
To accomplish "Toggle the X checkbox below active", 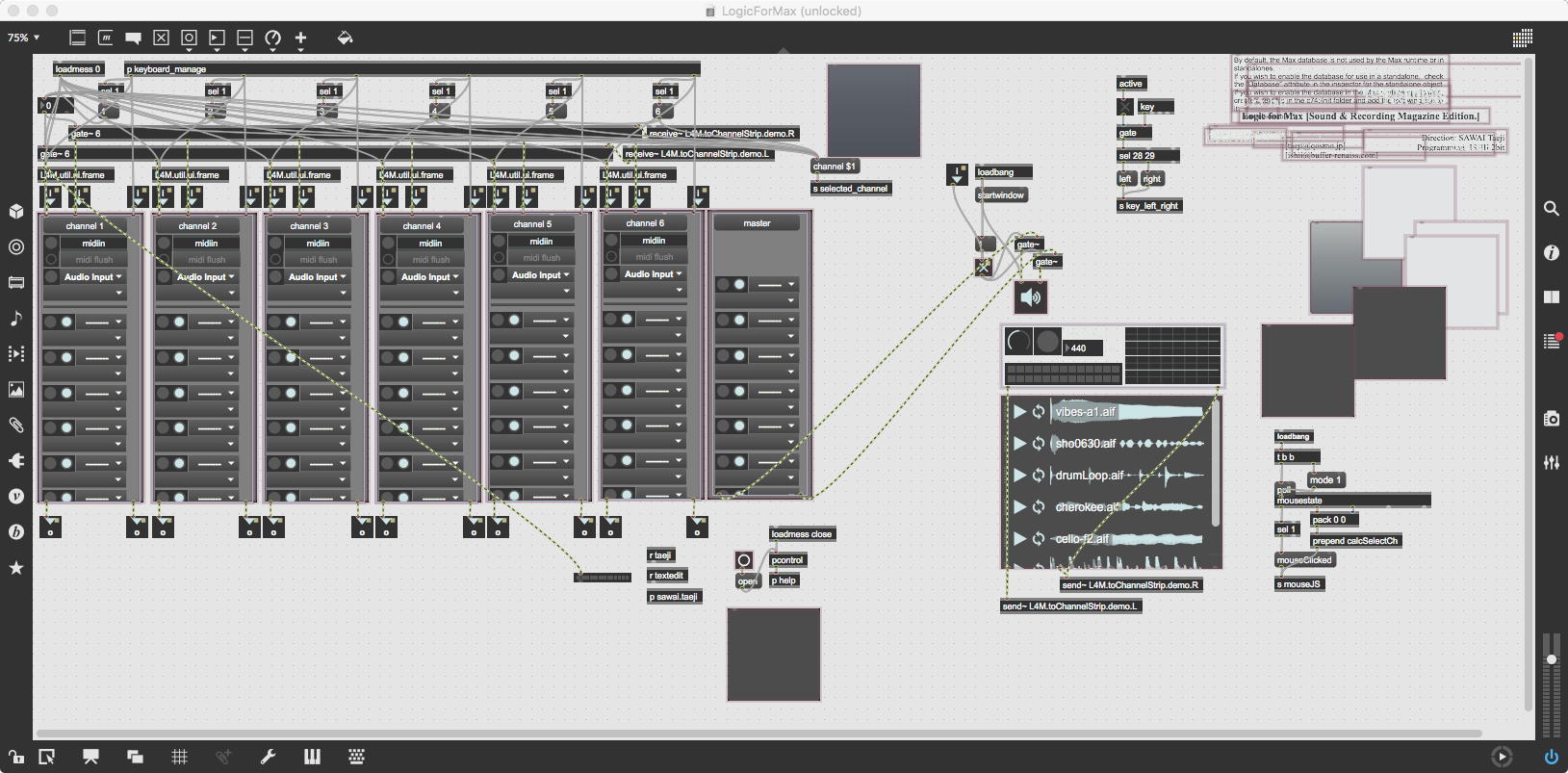I will 1125,107.
